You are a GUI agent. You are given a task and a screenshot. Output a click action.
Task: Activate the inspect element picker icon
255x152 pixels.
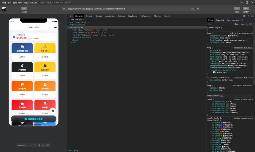(x=70, y=16)
